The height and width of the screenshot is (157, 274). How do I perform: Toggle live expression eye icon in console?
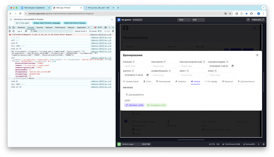pos(26,31)
